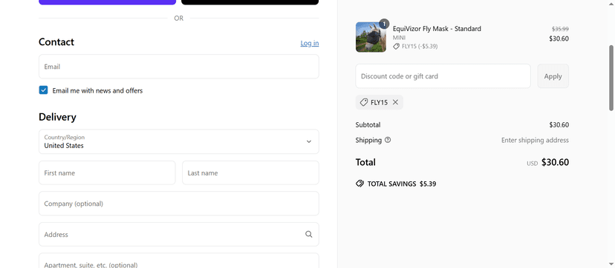615x268 pixels.
Task: Click the Discount code or gift card field
Action: (x=443, y=76)
